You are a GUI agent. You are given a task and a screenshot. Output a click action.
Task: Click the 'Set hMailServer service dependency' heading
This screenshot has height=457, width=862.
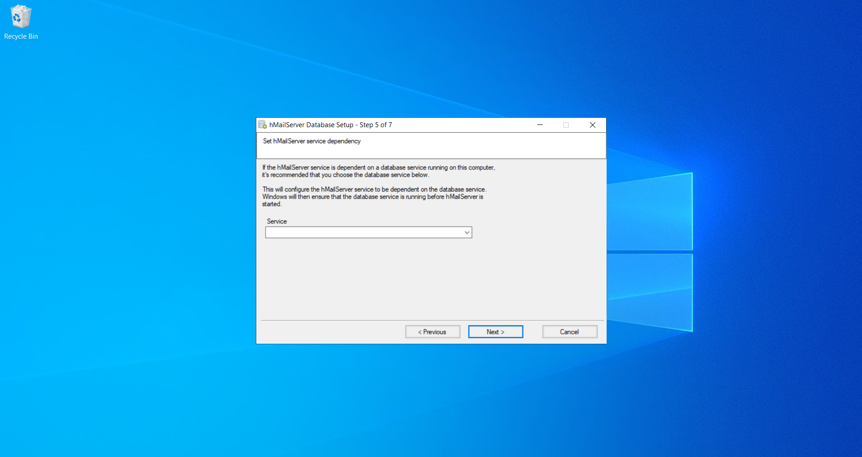(312, 141)
